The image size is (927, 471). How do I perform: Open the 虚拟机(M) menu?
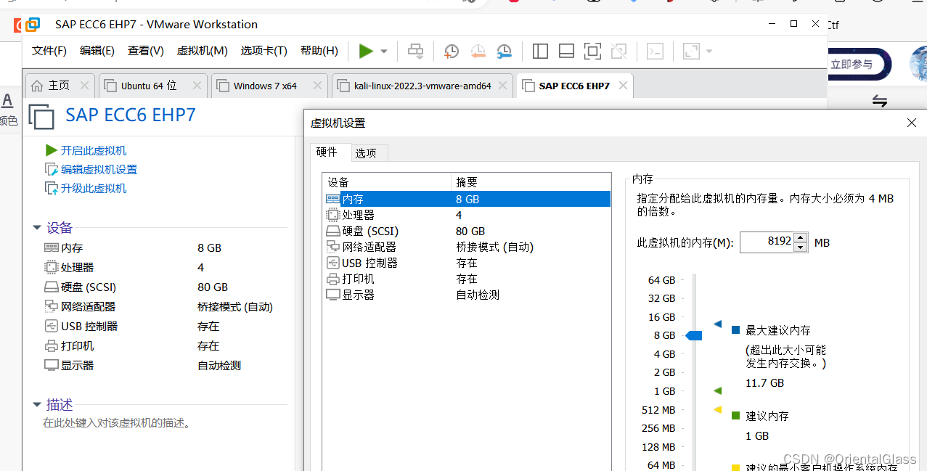pos(202,51)
